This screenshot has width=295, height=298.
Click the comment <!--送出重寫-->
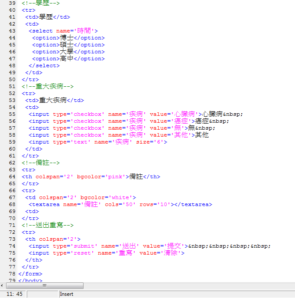tap(48, 225)
